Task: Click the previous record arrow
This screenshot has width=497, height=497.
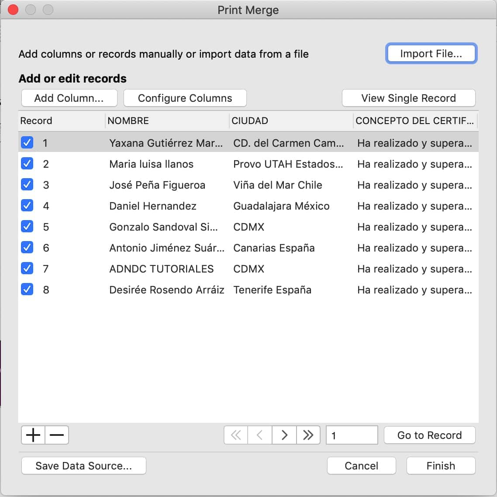Action: coord(260,435)
